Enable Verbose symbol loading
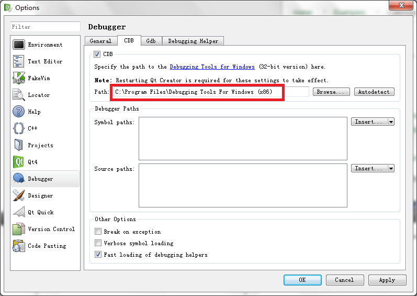This screenshot has height=296, width=417. [98, 243]
